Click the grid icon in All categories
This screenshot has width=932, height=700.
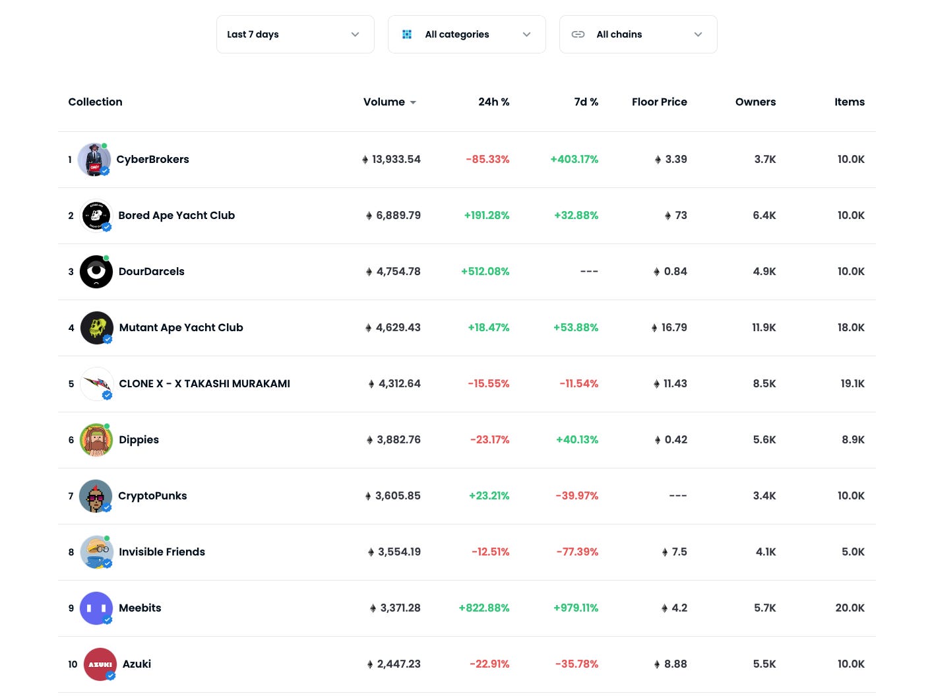pyautogui.click(x=407, y=34)
